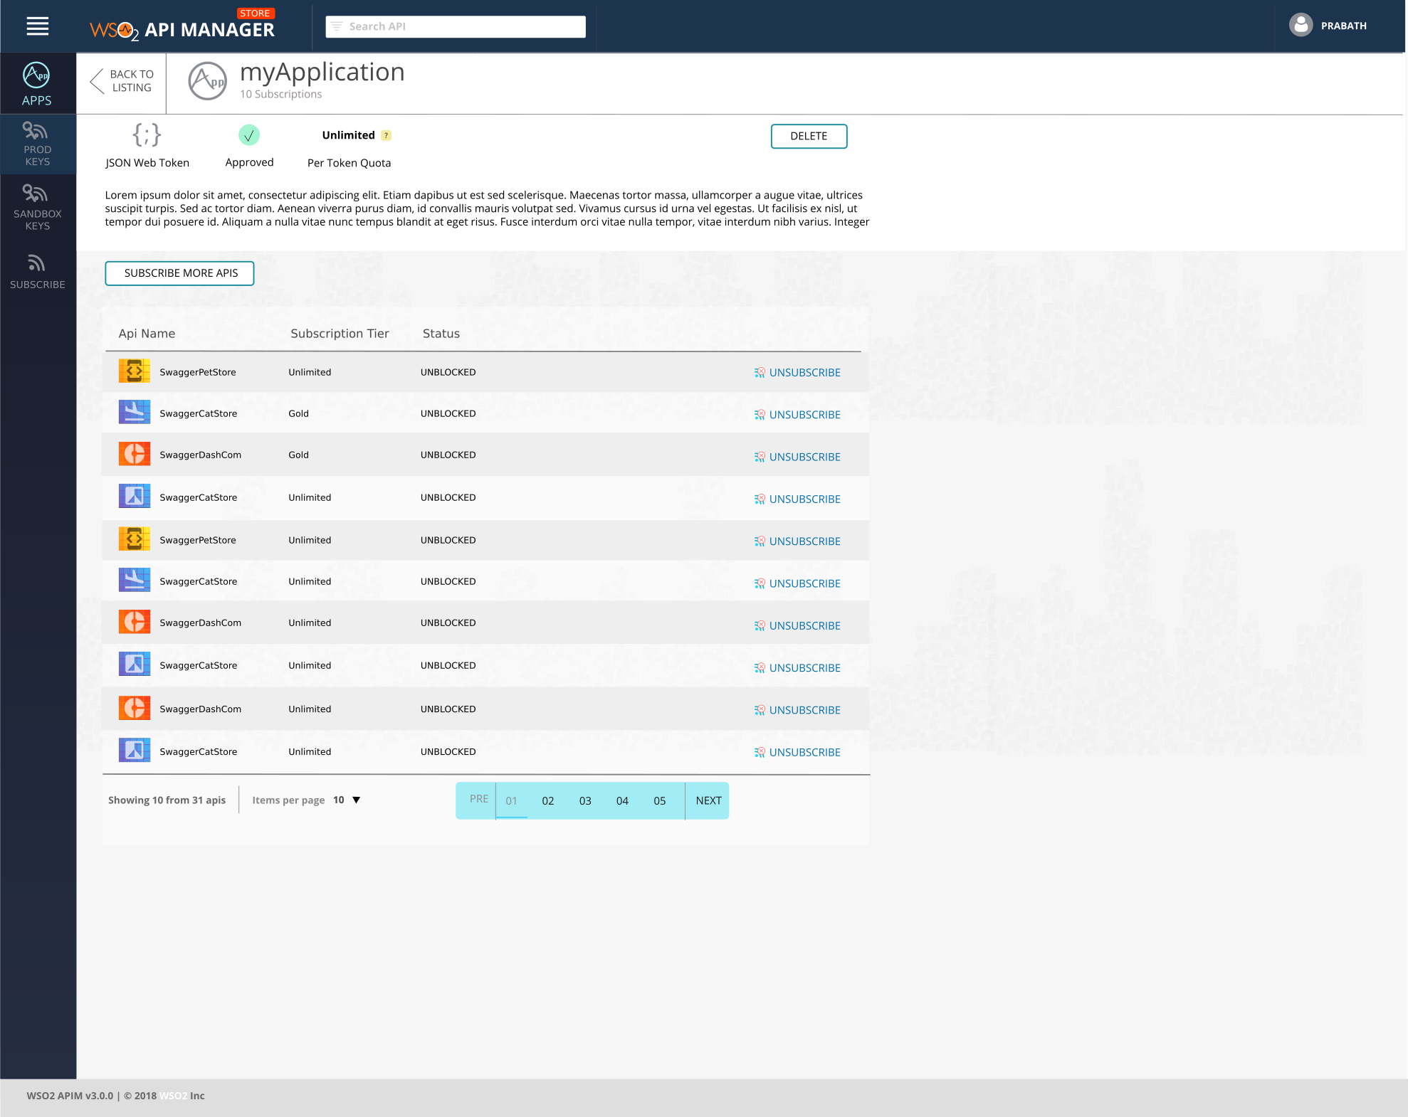The height and width of the screenshot is (1117, 1408).
Task: Expand the items per page dropdown
Action: pos(357,800)
